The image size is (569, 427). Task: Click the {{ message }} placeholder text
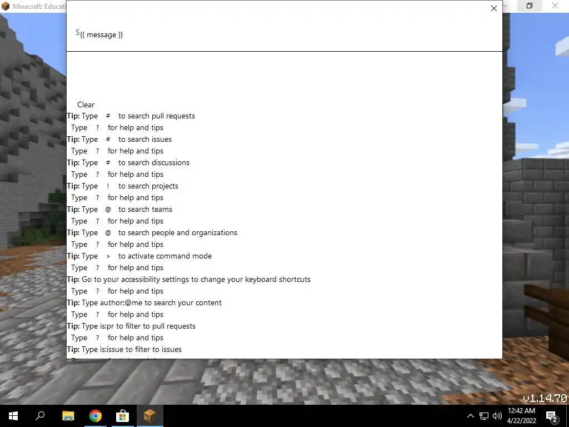click(101, 35)
